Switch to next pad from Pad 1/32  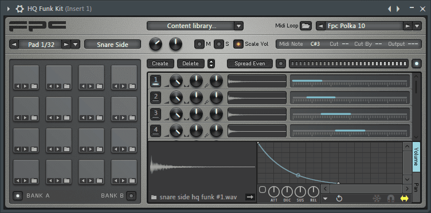(66, 44)
